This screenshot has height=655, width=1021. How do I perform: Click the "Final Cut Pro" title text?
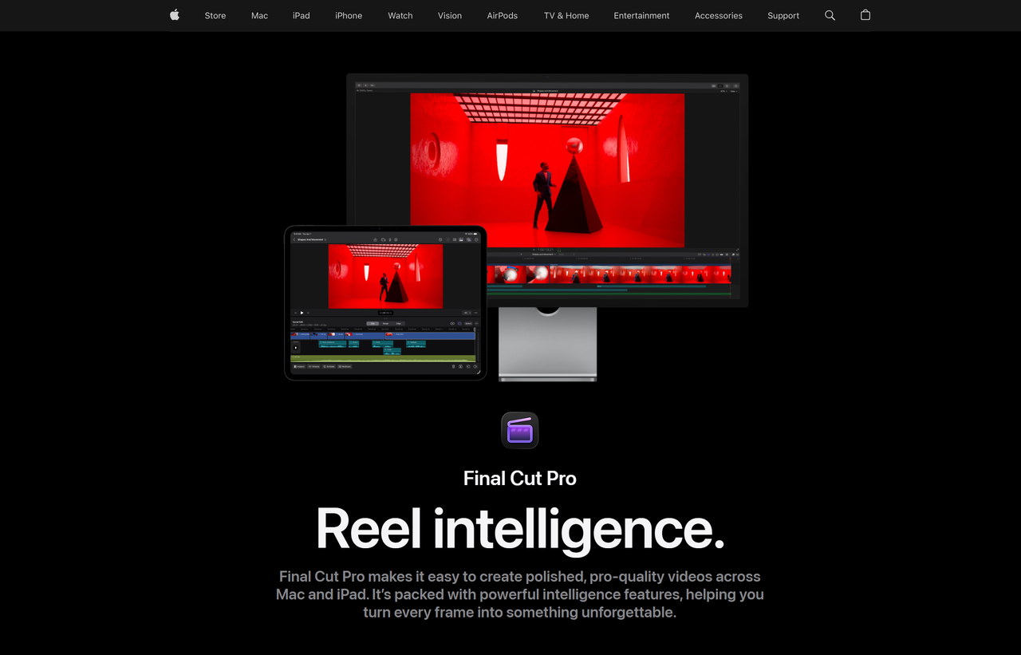(520, 479)
